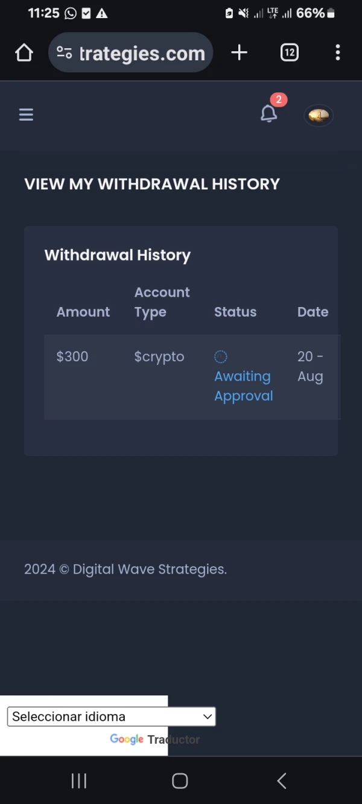Screen dimensions: 362x804
Task: Open the user profile avatar
Action: [319, 115]
